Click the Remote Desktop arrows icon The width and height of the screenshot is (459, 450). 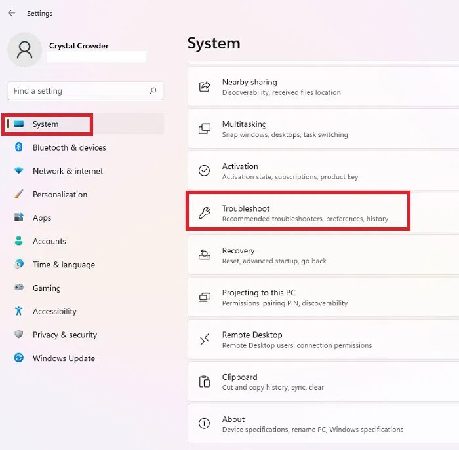[x=205, y=339]
